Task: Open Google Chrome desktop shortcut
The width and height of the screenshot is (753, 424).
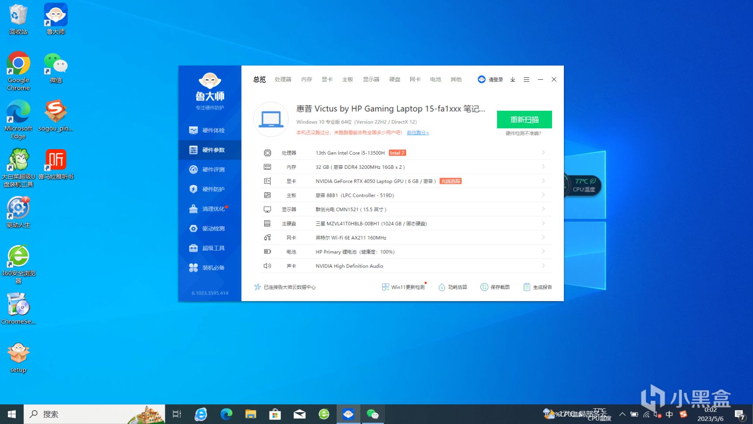Action: coord(18,71)
